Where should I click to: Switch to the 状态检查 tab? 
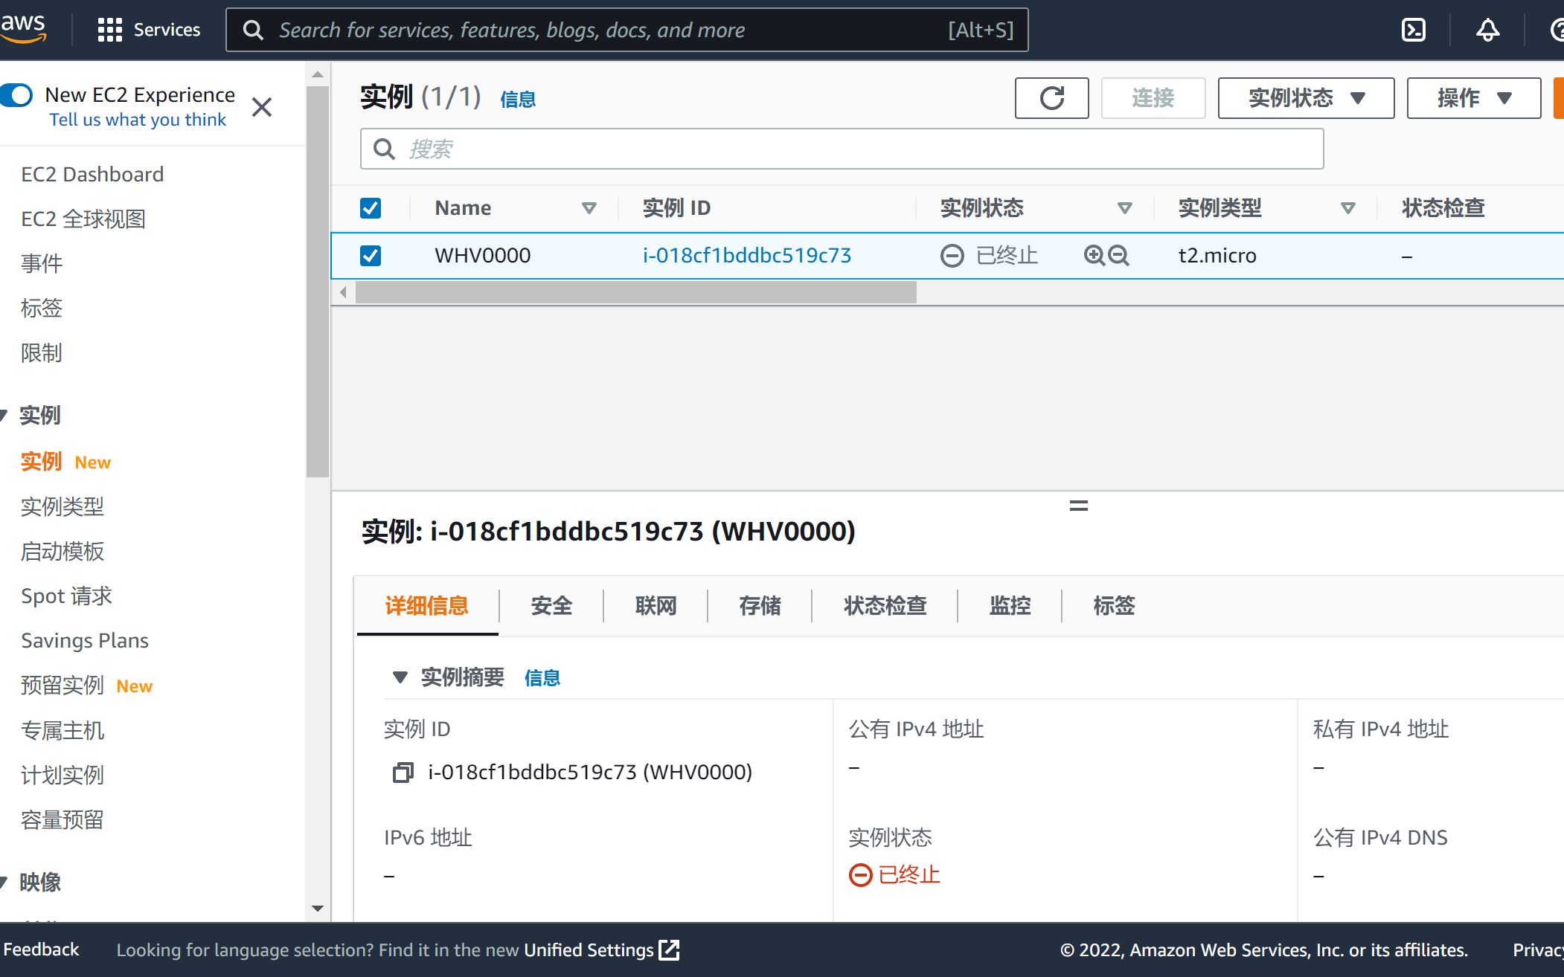(885, 606)
